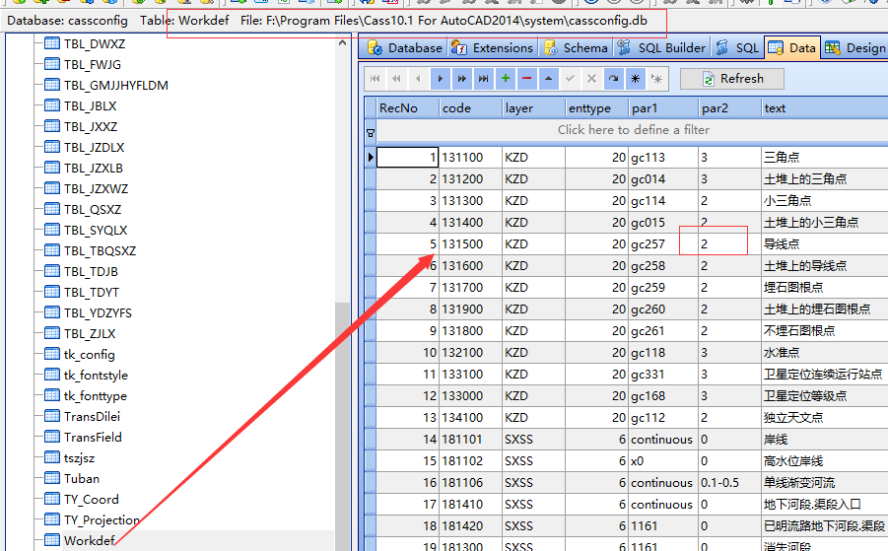Click the save bookmark asterisk button

pyautogui.click(x=636, y=79)
